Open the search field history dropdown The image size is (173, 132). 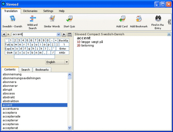(x=59, y=34)
